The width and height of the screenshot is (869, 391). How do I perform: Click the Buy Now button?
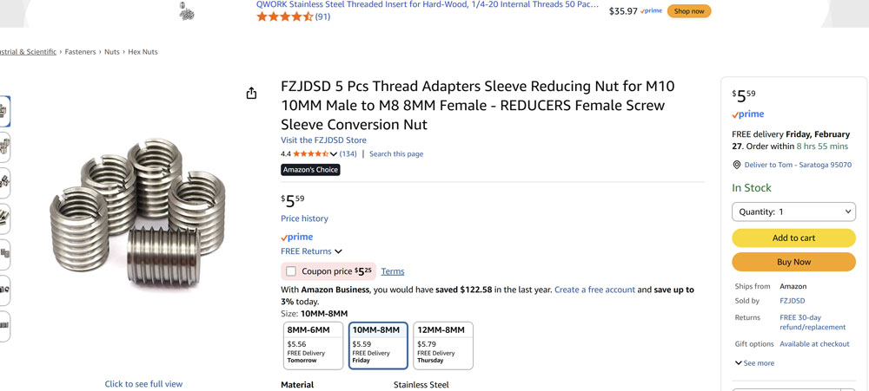pyautogui.click(x=793, y=262)
